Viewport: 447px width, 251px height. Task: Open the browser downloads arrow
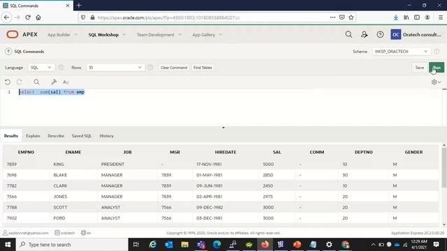(x=396, y=17)
